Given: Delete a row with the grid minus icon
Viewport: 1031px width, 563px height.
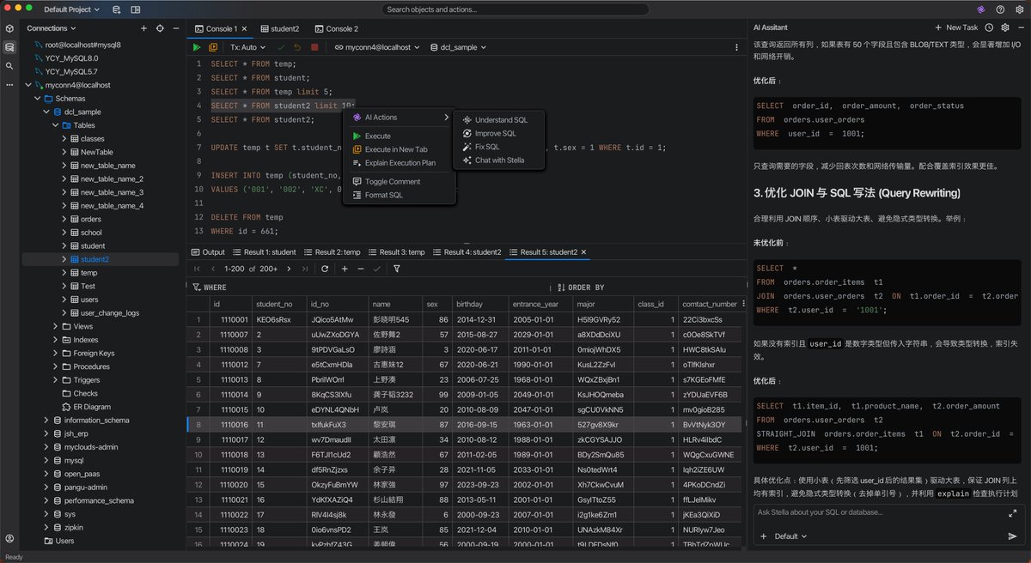Looking at the screenshot, I should click(360, 269).
